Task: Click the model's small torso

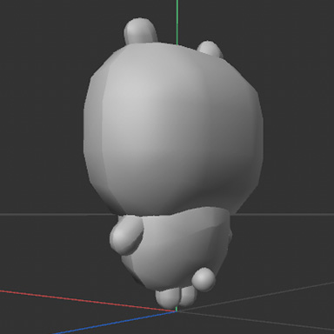Action: click(x=180, y=250)
